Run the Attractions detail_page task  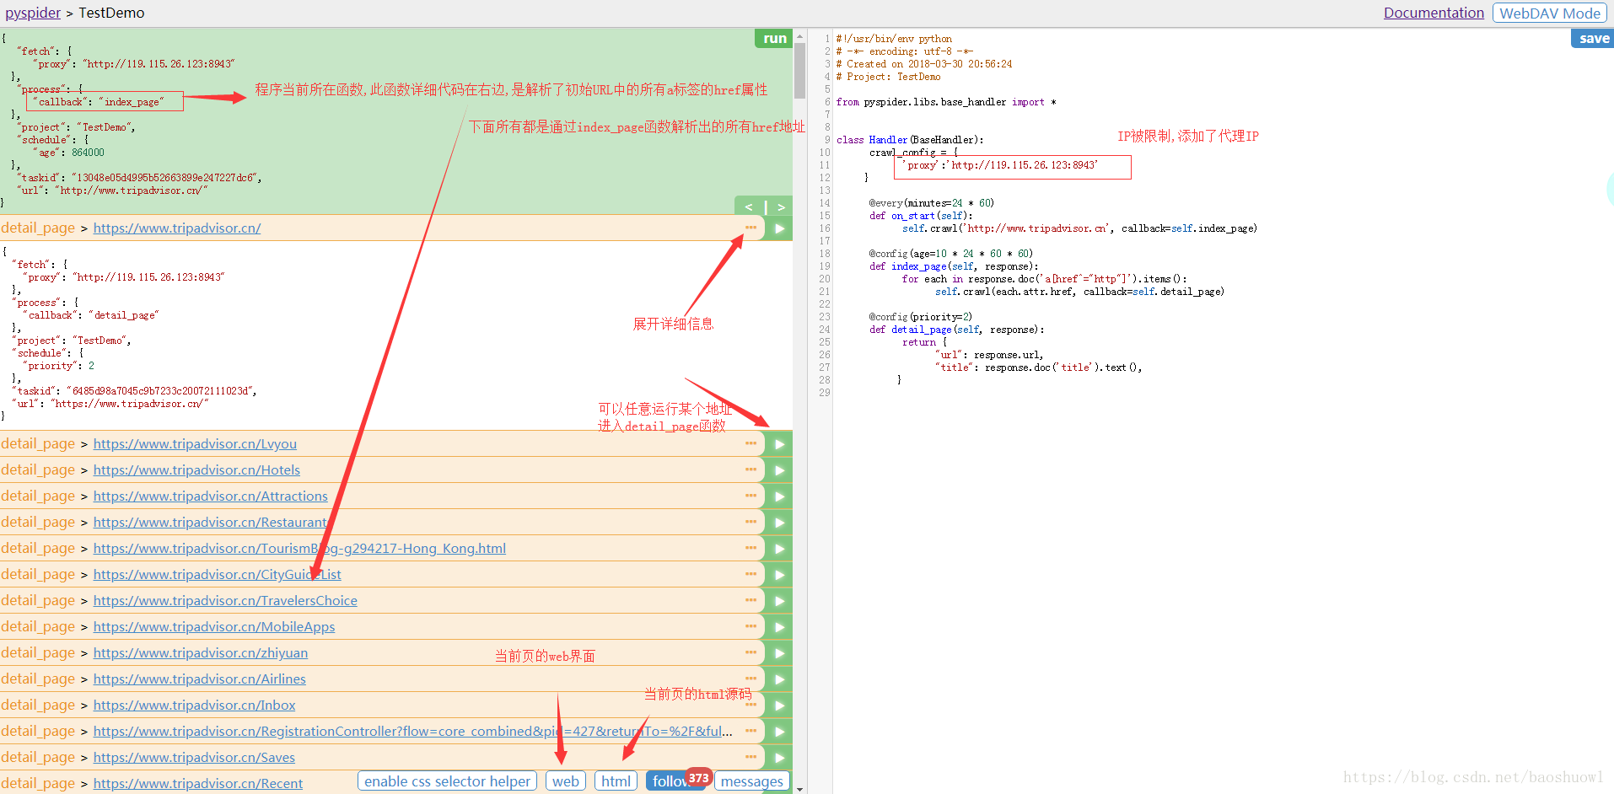778,496
